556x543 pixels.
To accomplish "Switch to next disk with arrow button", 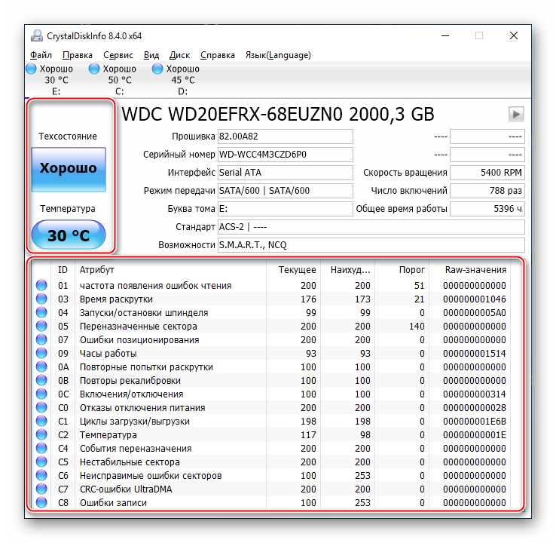I will [516, 115].
